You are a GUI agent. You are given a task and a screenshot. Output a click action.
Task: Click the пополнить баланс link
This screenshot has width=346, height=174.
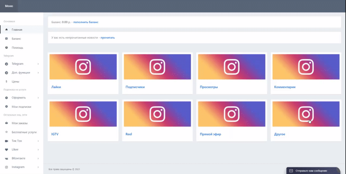point(86,22)
